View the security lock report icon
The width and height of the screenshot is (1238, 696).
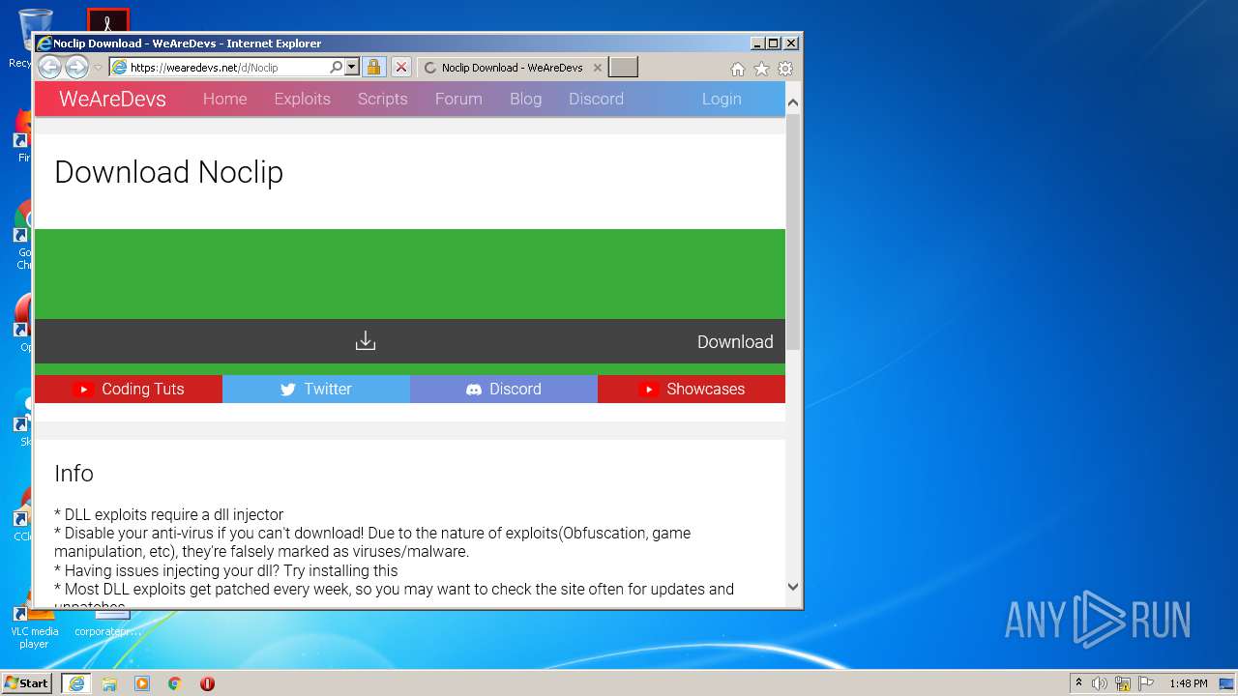point(373,68)
